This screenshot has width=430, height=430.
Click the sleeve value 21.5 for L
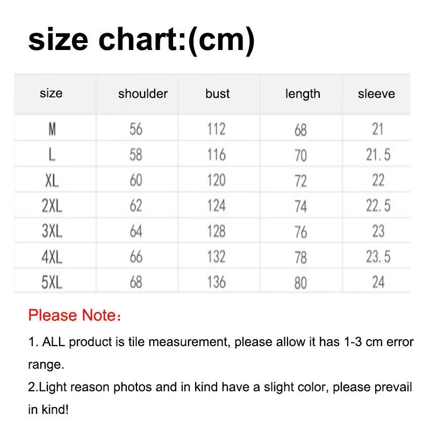[x=378, y=155]
